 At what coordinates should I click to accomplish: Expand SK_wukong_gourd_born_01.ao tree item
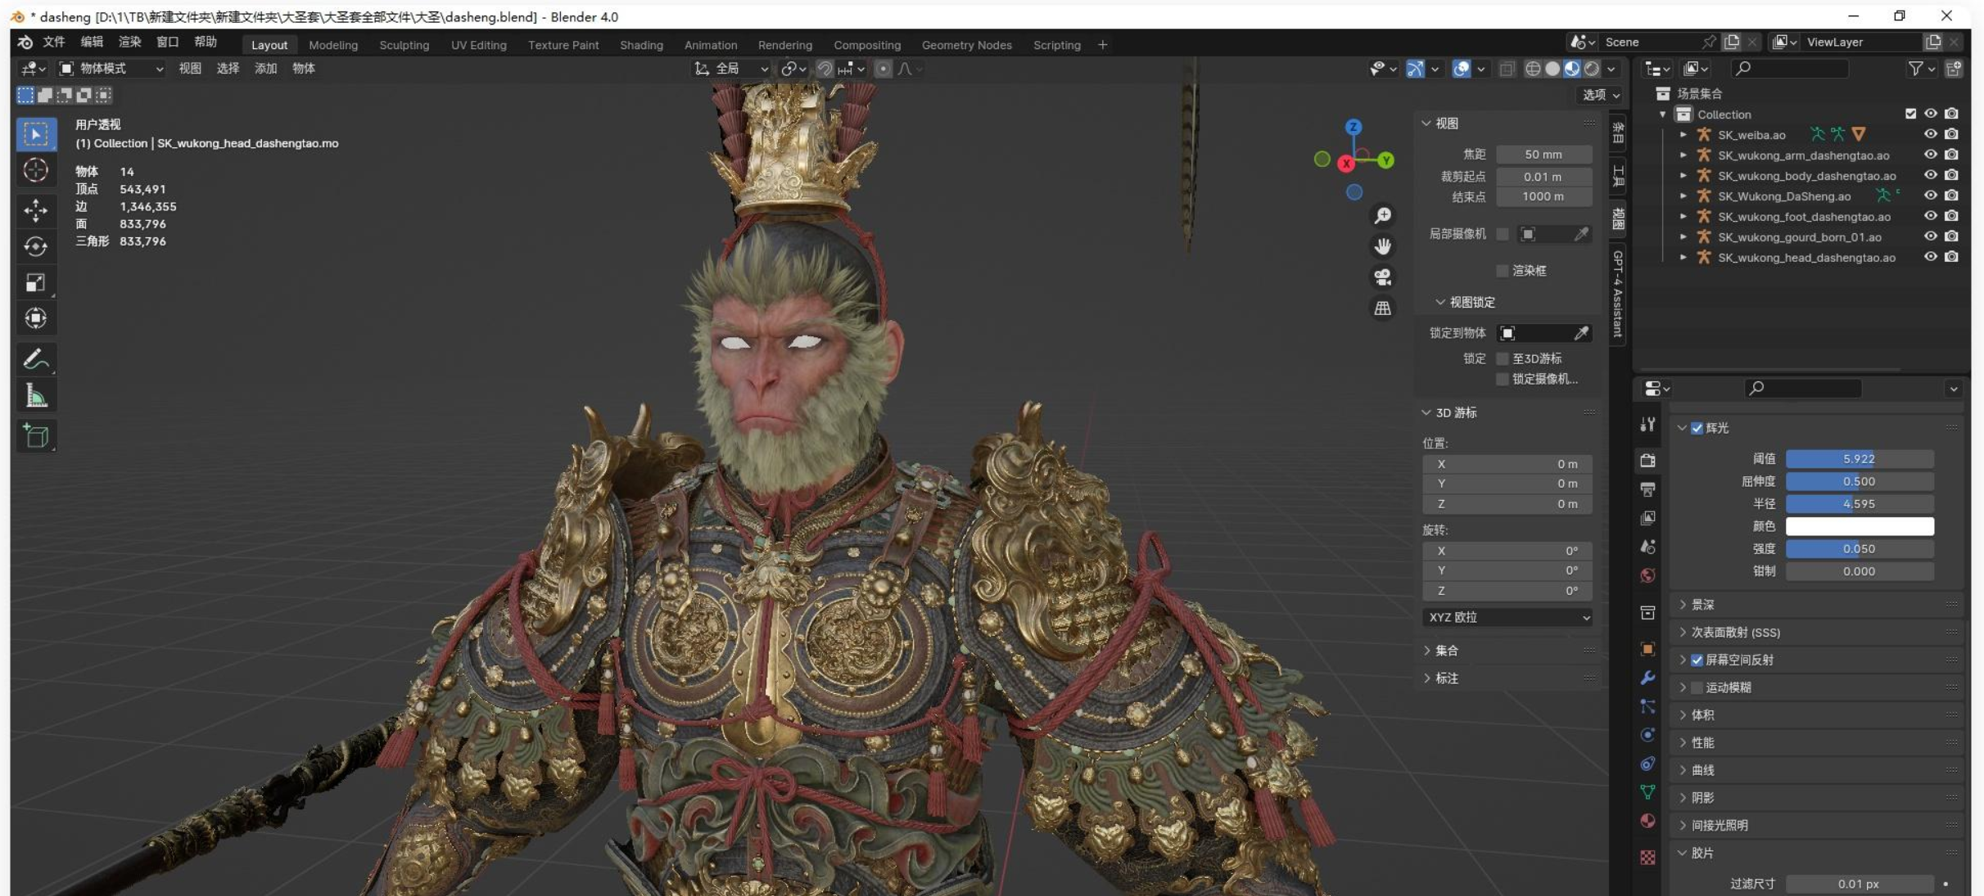point(1683,237)
